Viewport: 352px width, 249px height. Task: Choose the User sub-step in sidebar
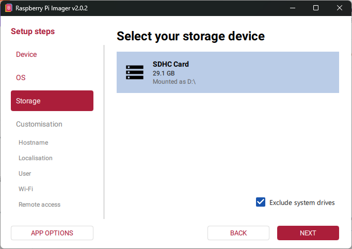click(x=25, y=174)
